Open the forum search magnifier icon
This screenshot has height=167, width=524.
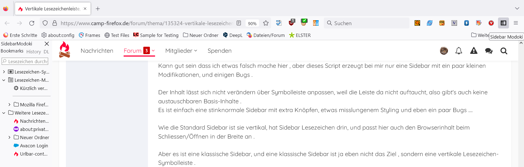[503, 51]
